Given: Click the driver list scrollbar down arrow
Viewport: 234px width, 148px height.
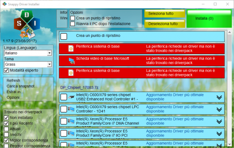Looking at the screenshot, I should [229, 144].
